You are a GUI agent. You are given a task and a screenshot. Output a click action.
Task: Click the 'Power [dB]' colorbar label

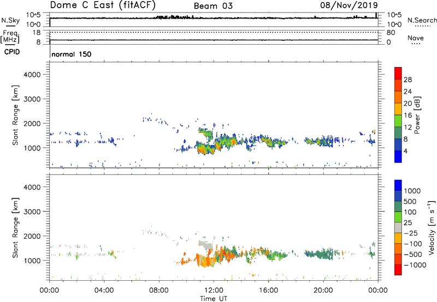click(x=417, y=115)
